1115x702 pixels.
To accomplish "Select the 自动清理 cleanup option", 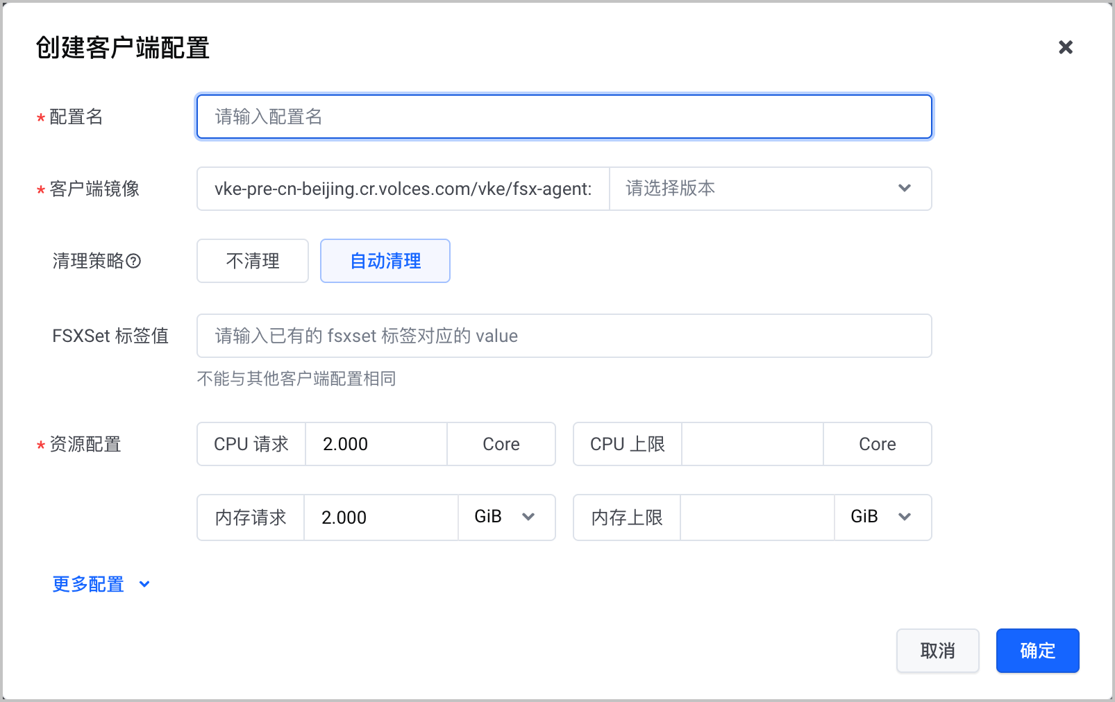I will pos(385,261).
